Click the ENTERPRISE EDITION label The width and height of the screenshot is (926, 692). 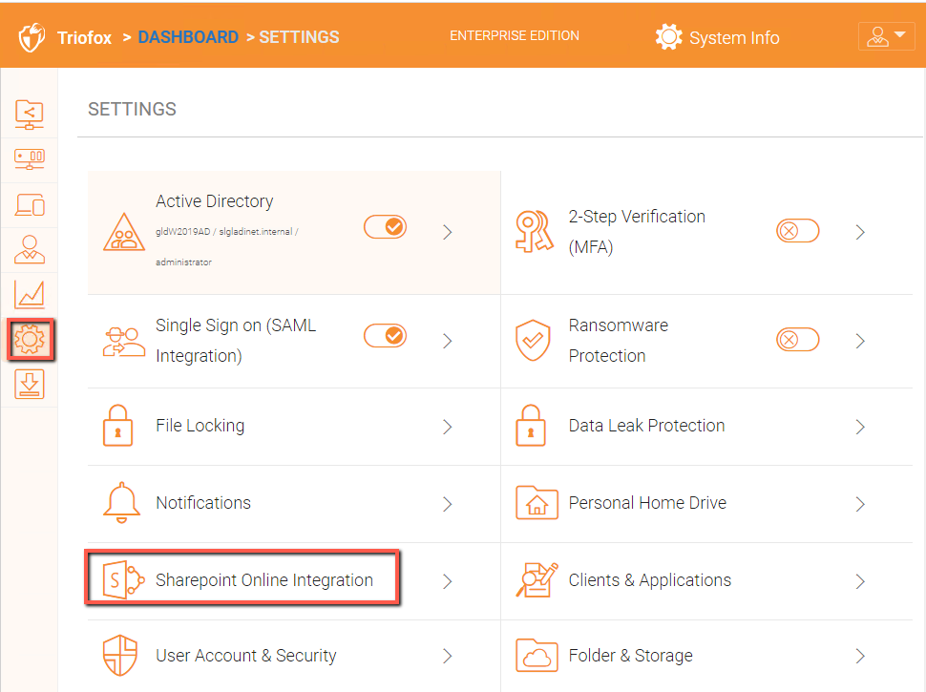(x=515, y=36)
